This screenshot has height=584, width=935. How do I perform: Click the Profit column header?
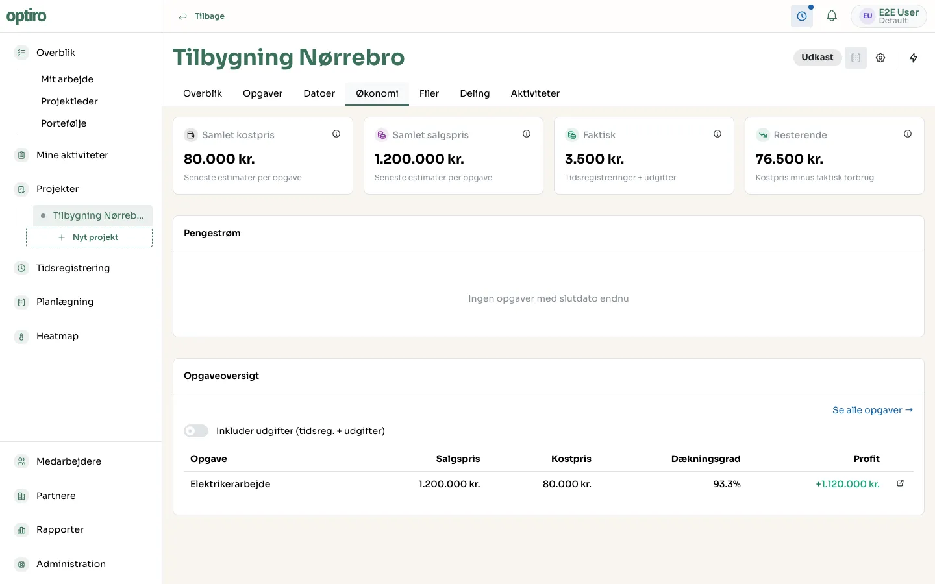pyautogui.click(x=867, y=459)
